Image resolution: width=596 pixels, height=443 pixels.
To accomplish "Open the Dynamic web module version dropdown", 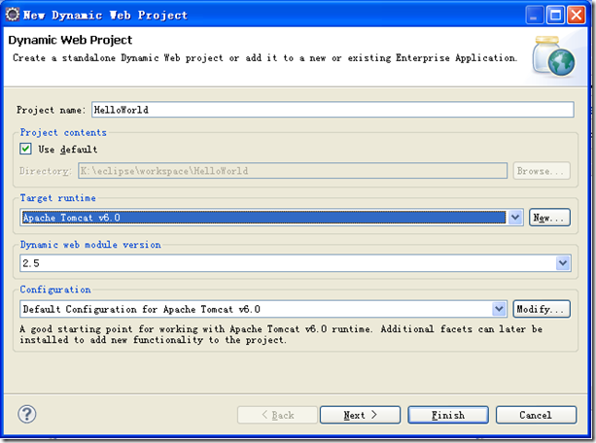I will coord(563,263).
